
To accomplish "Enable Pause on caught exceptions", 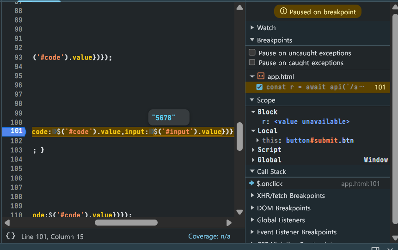I will (x=252, y=62).
